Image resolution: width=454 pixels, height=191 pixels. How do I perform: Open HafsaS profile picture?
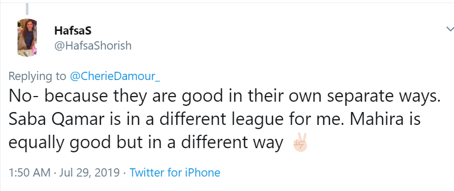[27, 38]
